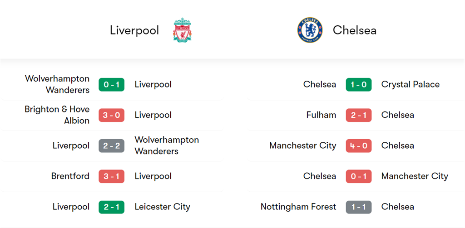This screenshot has height=228, width=465.
Task: Click the Nottingham Forest team name
Action: pos(298,207)
